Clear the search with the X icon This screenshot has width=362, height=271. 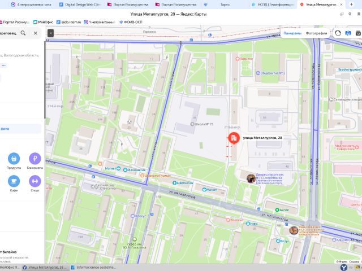[35, 33]
